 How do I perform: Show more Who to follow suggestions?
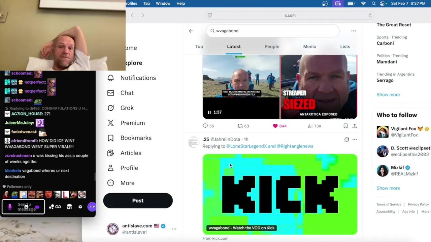click(388, 188)
